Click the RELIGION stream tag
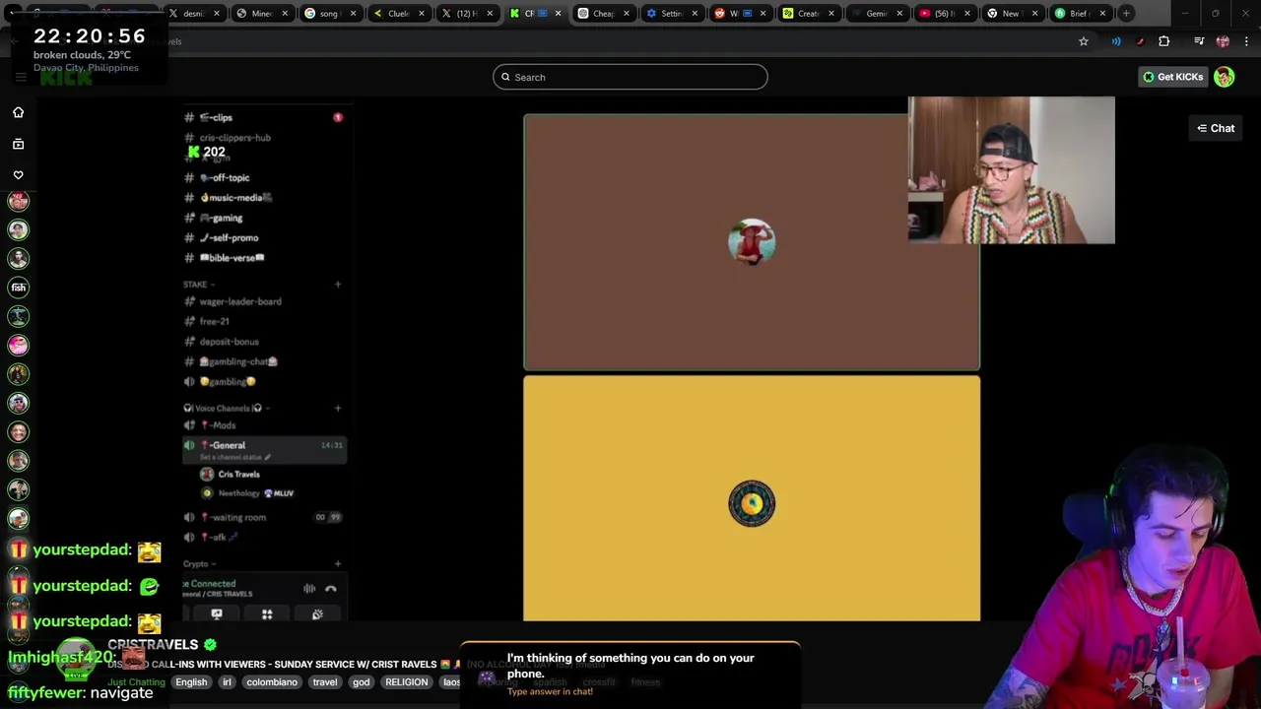 407,681
